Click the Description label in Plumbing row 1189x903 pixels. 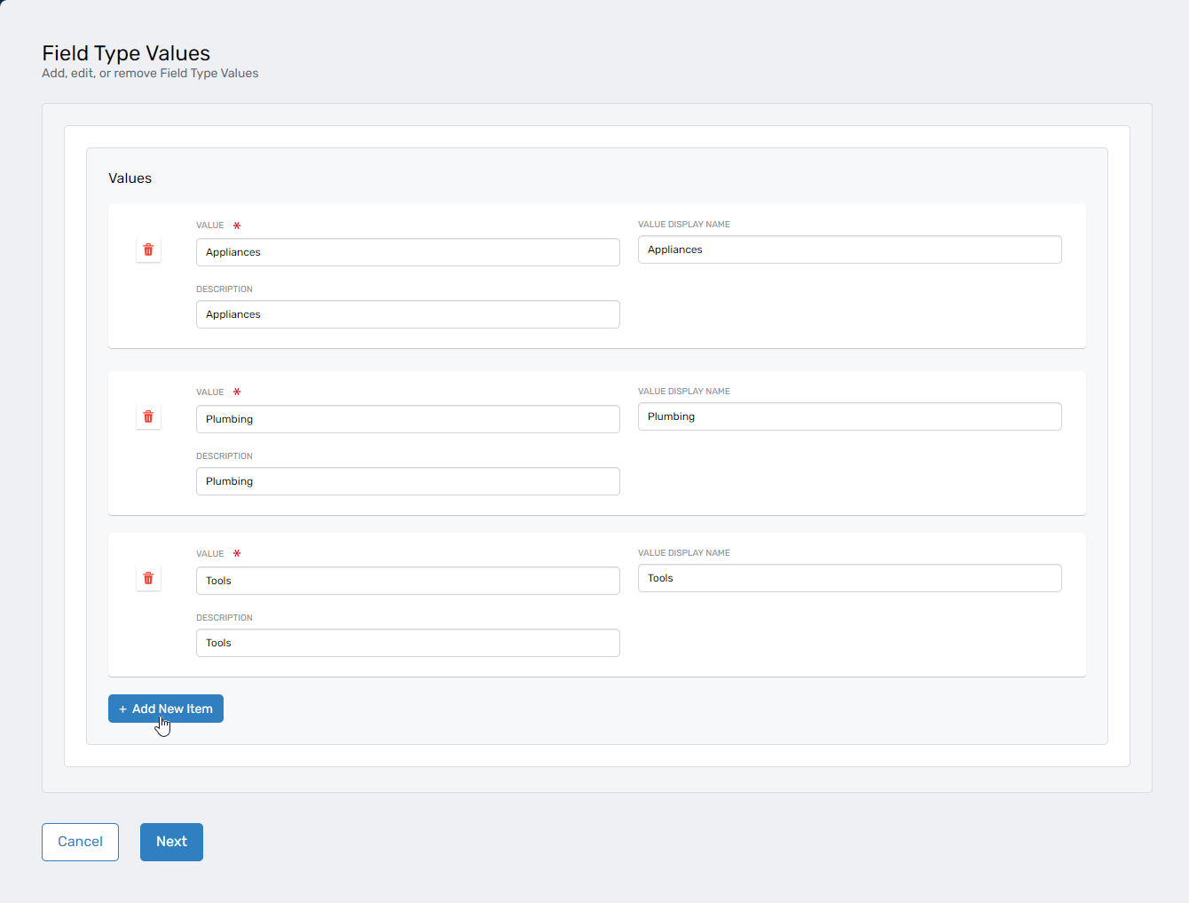tap(224, 456)
